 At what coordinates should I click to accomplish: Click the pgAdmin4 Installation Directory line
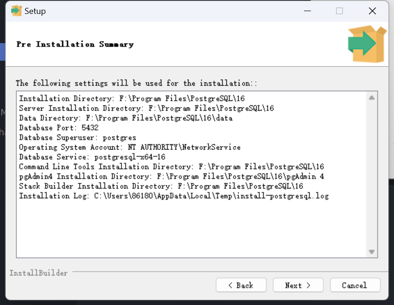pyautogui.click(x=172, y=176)
